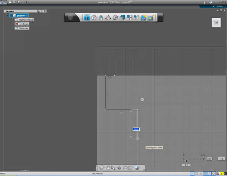Click the 0.5 snap value field
The image size is (227, 176).
[x=186, y=165]
